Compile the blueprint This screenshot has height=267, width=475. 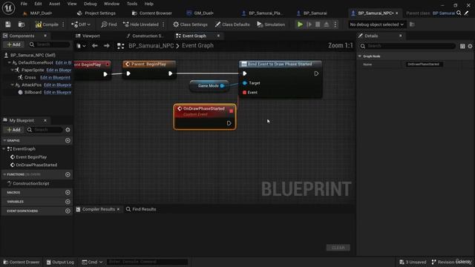pyautogui.click(x=47, y=24)
